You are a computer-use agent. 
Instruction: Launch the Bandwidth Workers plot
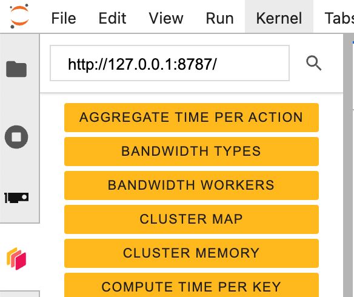pos(192,185)
